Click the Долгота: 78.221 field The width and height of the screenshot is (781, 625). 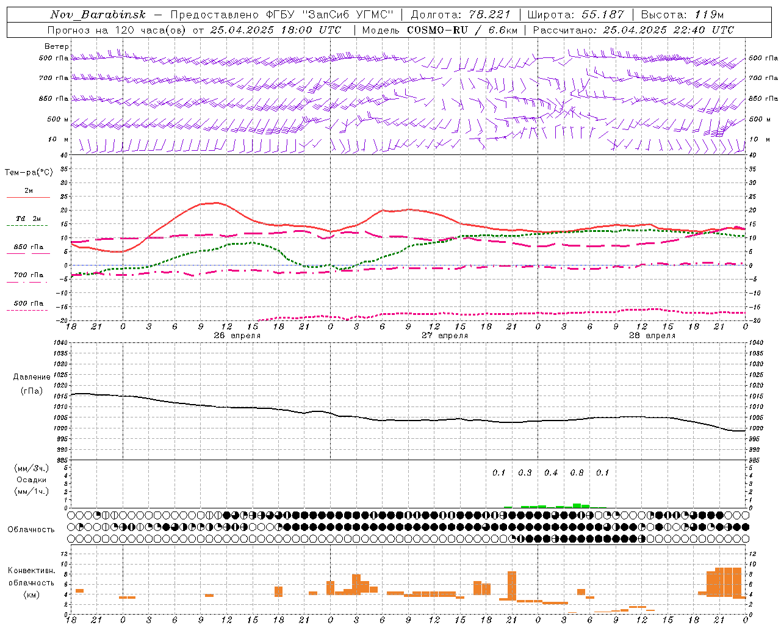(x=461, y=15)
